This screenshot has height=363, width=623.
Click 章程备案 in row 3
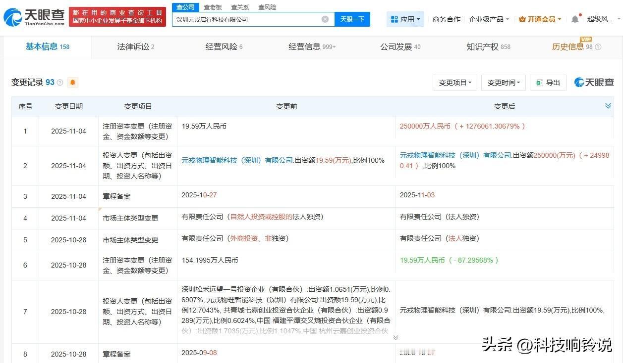(x=117, y=196)
